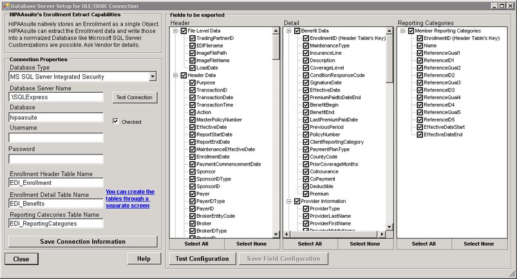Uncheck the File Level Data checkbox
This screenshot has height=279, width=517.
[x=183, y=31]
